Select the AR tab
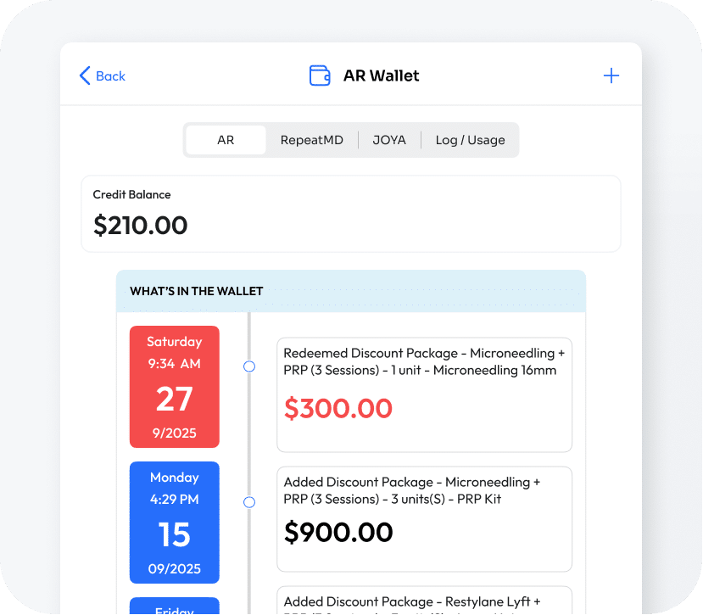Screen dimensions: 703x615 pyautogui.click(x=226, y=140)
